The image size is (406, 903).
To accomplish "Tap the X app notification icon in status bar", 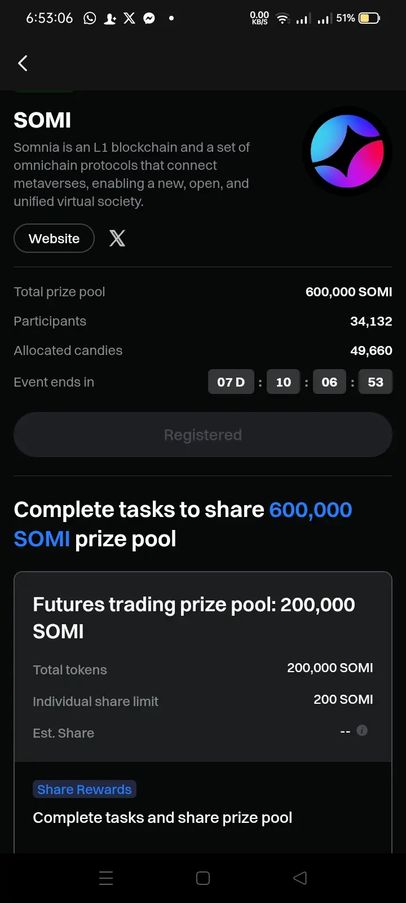I will click(129, 18).
